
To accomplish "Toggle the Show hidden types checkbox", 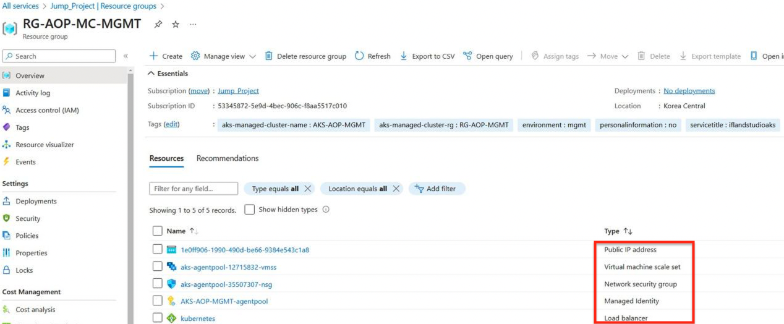I will [250, 210].
